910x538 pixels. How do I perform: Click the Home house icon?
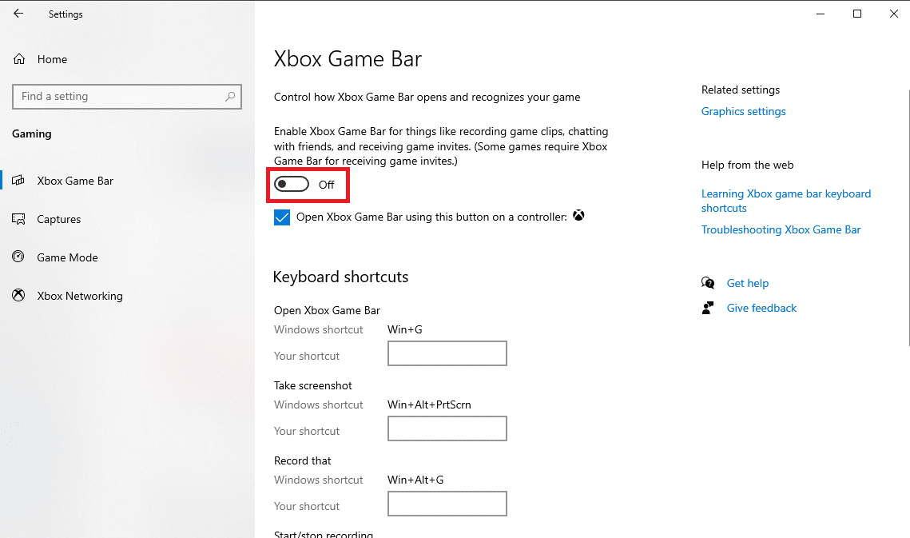pyautogui.click(x=19, y=59)
